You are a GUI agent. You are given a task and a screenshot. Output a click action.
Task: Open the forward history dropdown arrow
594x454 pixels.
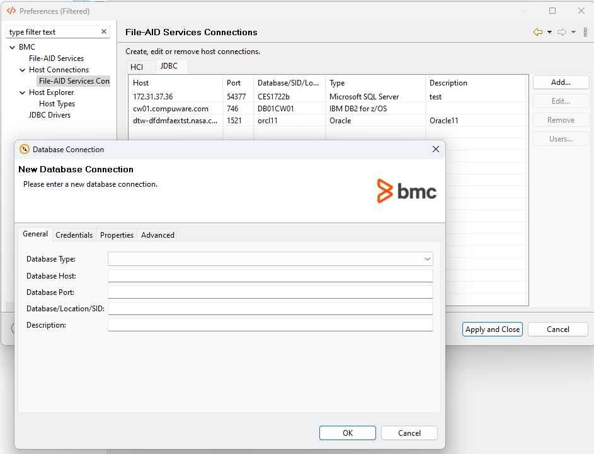pos(574,32)
